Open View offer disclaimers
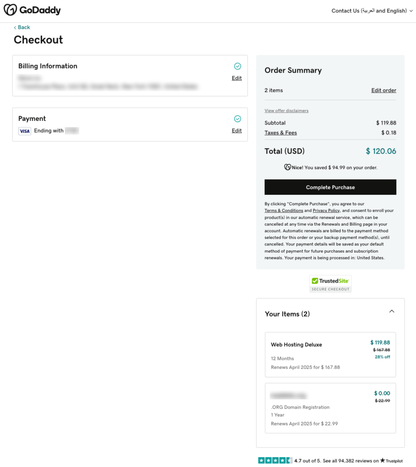 point(286,111)
